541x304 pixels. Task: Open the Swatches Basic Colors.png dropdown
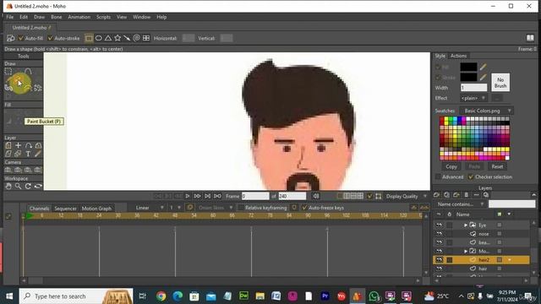[x=487, y=111]
